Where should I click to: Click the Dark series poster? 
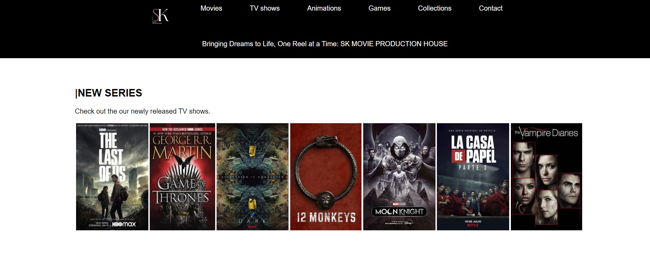[x=253, y=177]
